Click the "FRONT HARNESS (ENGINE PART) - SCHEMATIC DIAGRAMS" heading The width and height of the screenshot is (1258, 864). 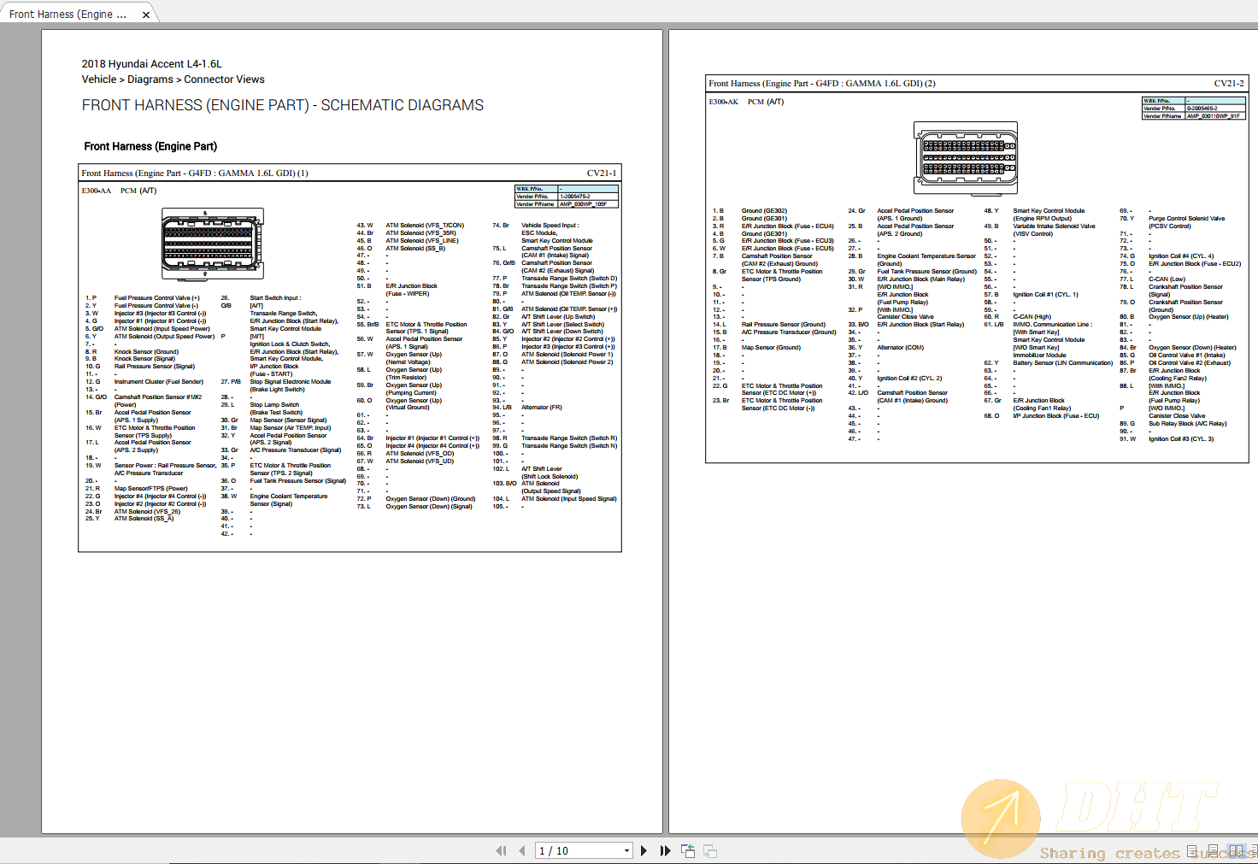point(283,105)
